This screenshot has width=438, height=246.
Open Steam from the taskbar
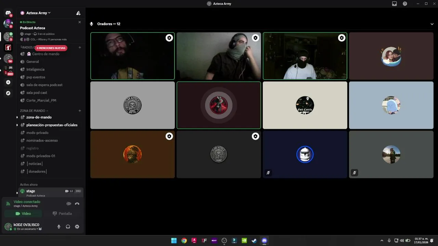pos(254,241)
